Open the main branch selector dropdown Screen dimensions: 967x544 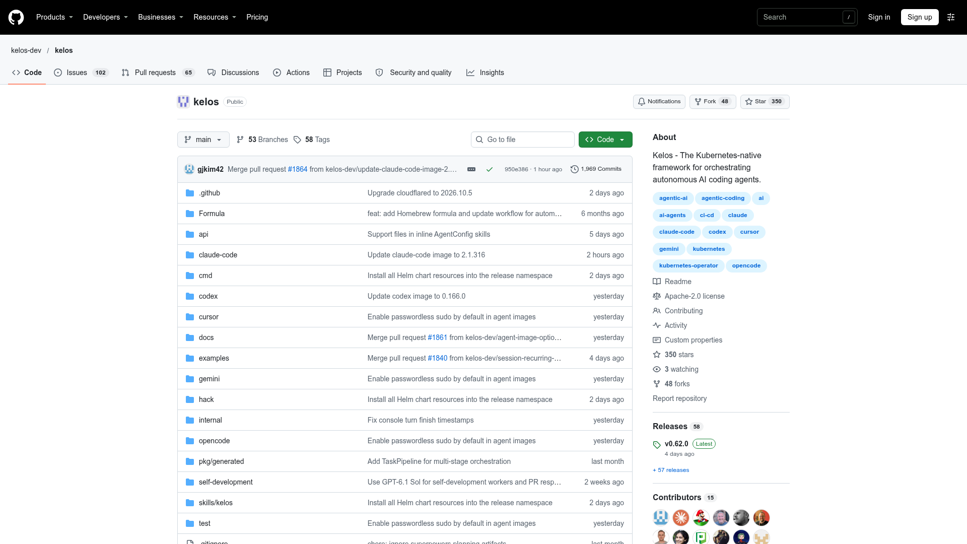tap(203, 140)
